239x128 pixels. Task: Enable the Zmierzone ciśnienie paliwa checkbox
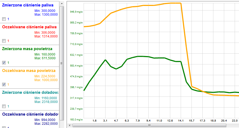coord(4,19)
